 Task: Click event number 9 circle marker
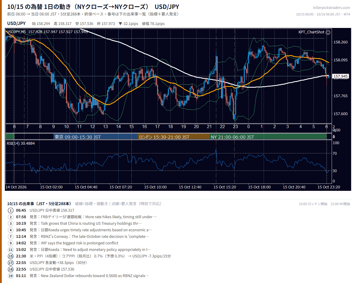(x=11, y=243)
